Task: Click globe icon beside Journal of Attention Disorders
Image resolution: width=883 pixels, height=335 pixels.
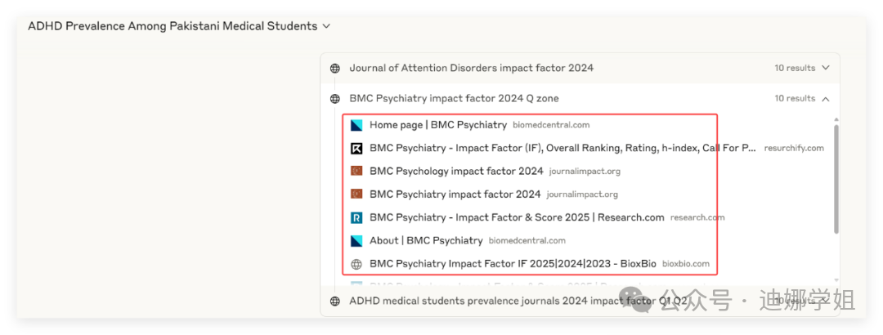Action: (x=335, y=68)
